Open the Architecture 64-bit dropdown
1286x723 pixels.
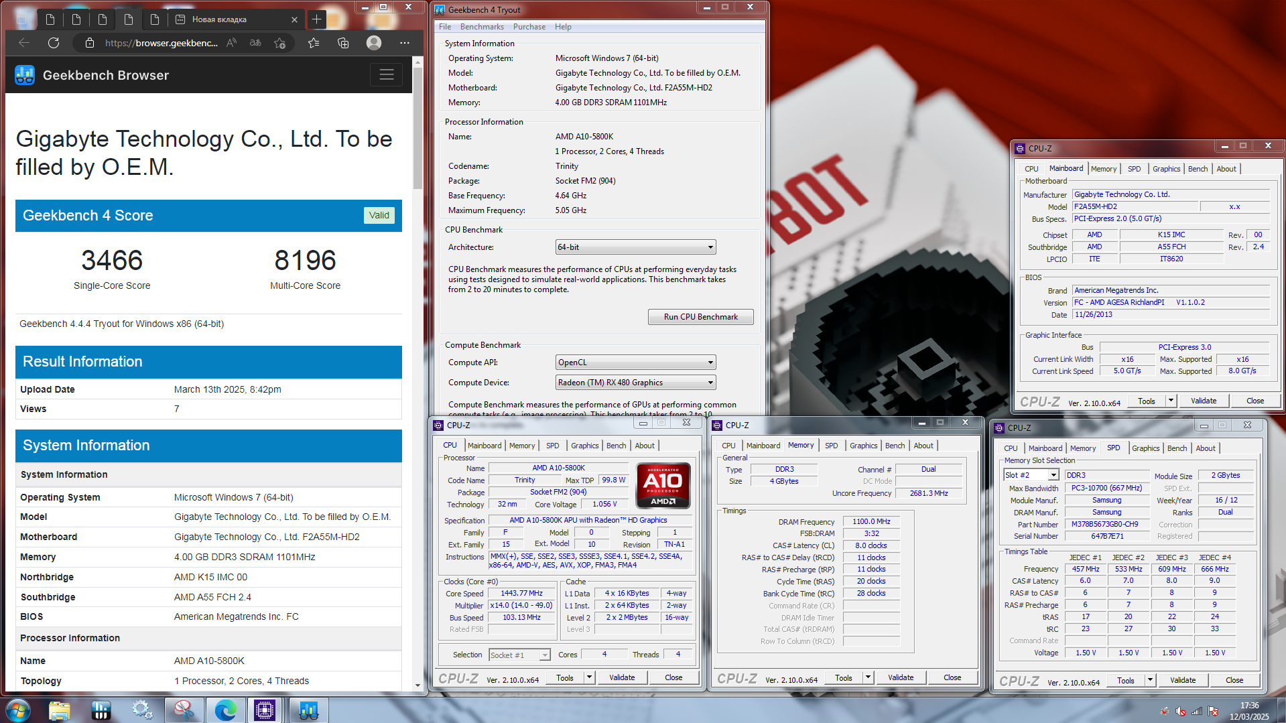click(x=635, y=247)
